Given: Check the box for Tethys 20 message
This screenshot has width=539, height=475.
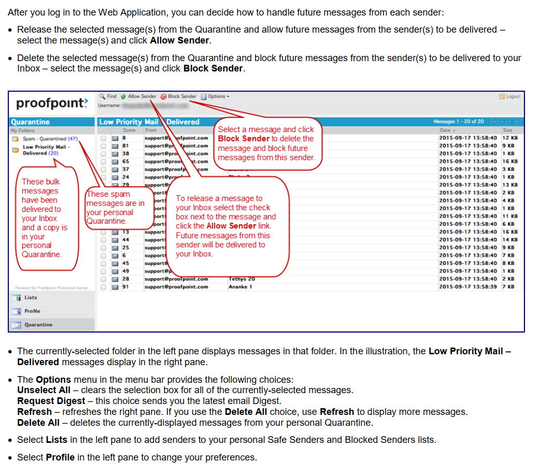Looking at the screenshot, I should 104,279.
